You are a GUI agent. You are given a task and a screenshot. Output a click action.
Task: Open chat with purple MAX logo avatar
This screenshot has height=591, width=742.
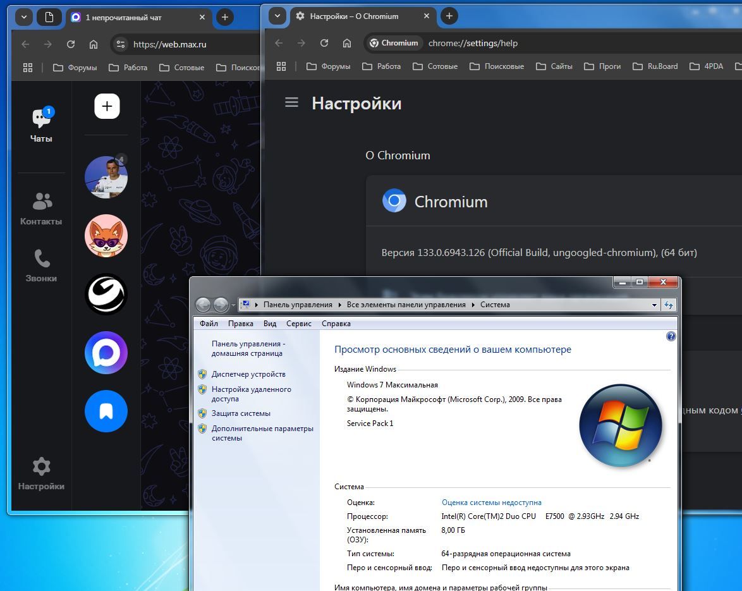tap(106, 353)
